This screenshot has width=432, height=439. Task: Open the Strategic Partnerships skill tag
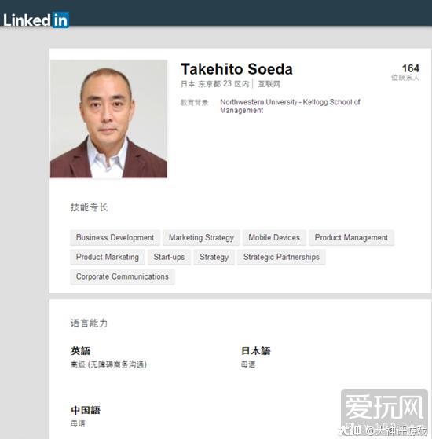pyautogui.click(x=281, y=257)
